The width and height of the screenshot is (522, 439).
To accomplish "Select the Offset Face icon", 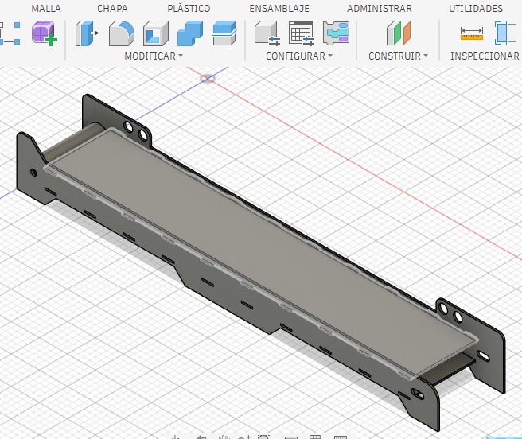I will pyautogui.click(x=224, y=33).
